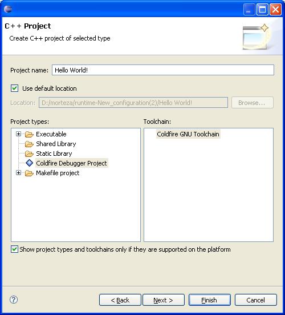Image resolution: width=285 pixels, height=315 pixels.
Task: Select Coldfire GNU Toolchain in toolchain list
Action: tap(188, 134)
